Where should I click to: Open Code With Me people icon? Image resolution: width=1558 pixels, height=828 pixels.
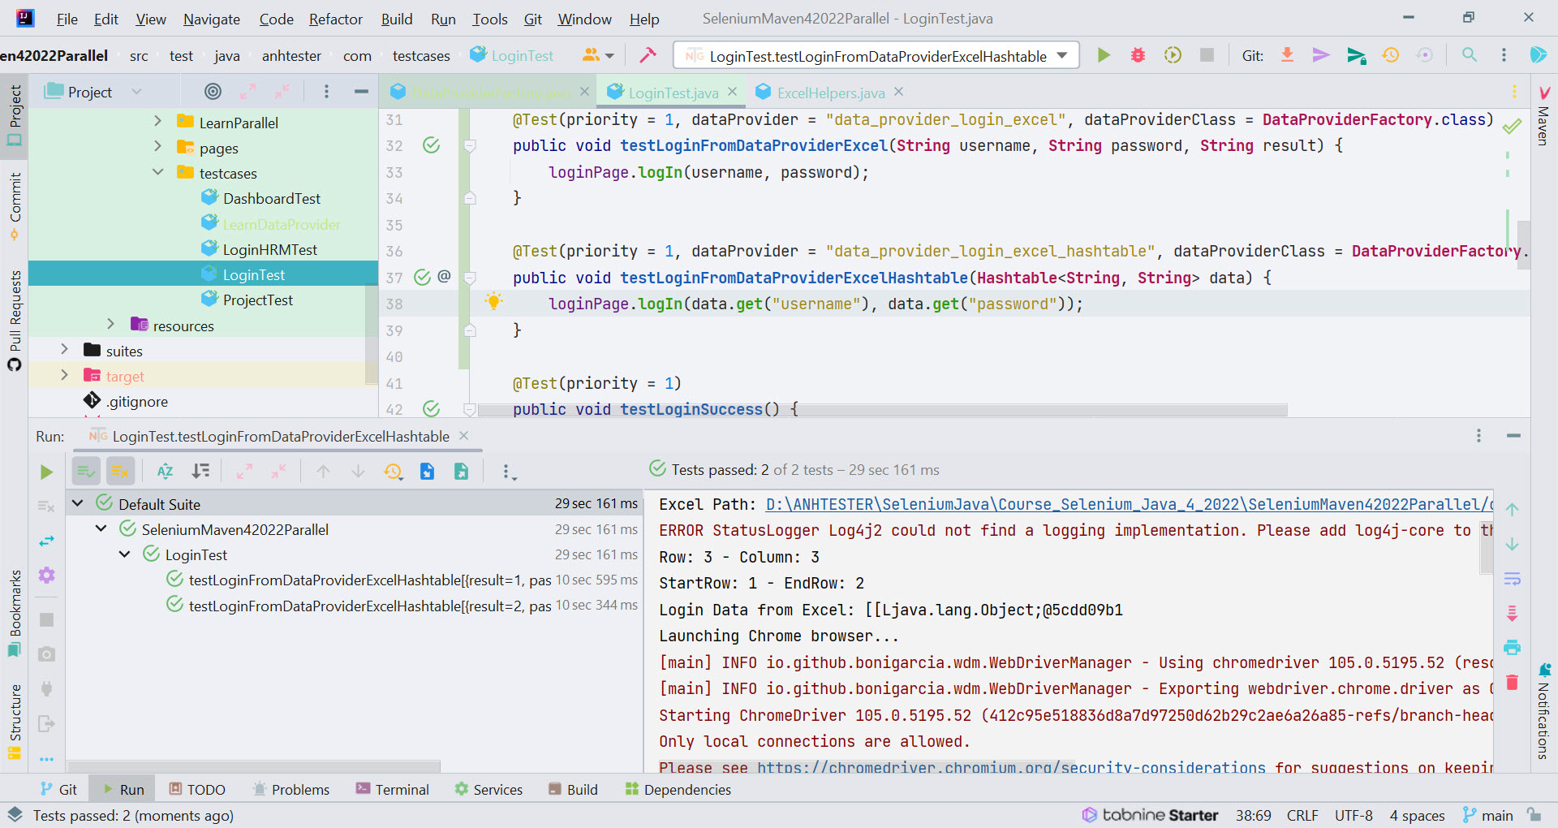click(x=598, y=55)
